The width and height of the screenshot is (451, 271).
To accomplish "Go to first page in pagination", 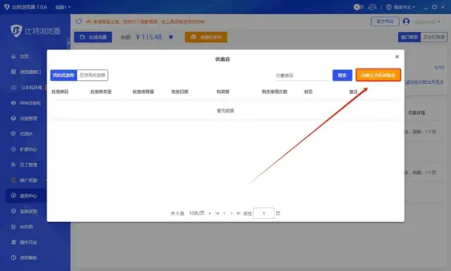I will click(217, 213).
